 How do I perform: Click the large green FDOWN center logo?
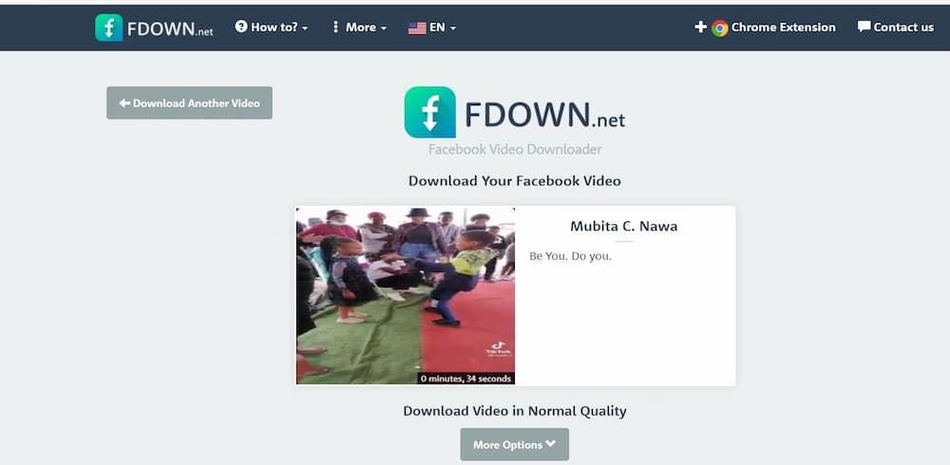point(430,112)
